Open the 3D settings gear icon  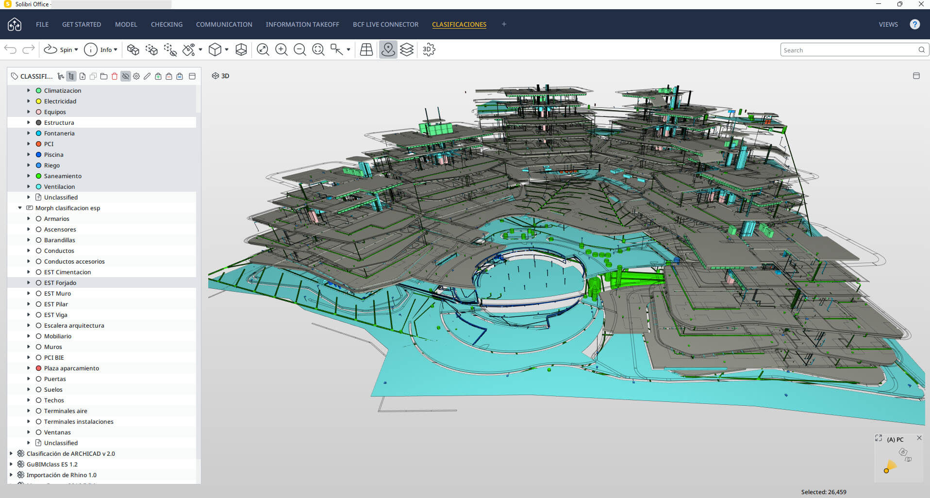coord(429,50)
